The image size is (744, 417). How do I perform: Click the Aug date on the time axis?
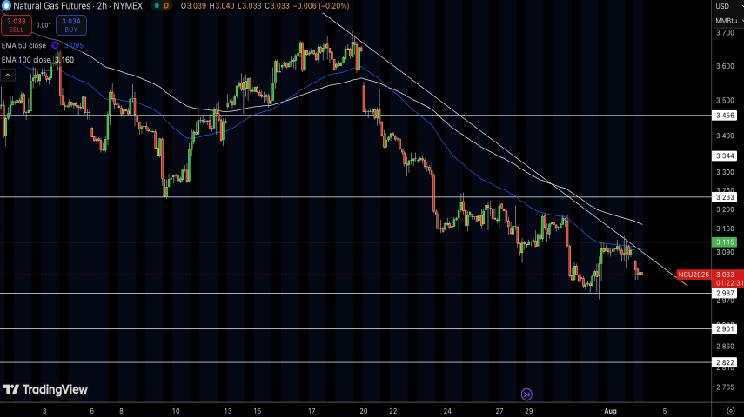611,407
